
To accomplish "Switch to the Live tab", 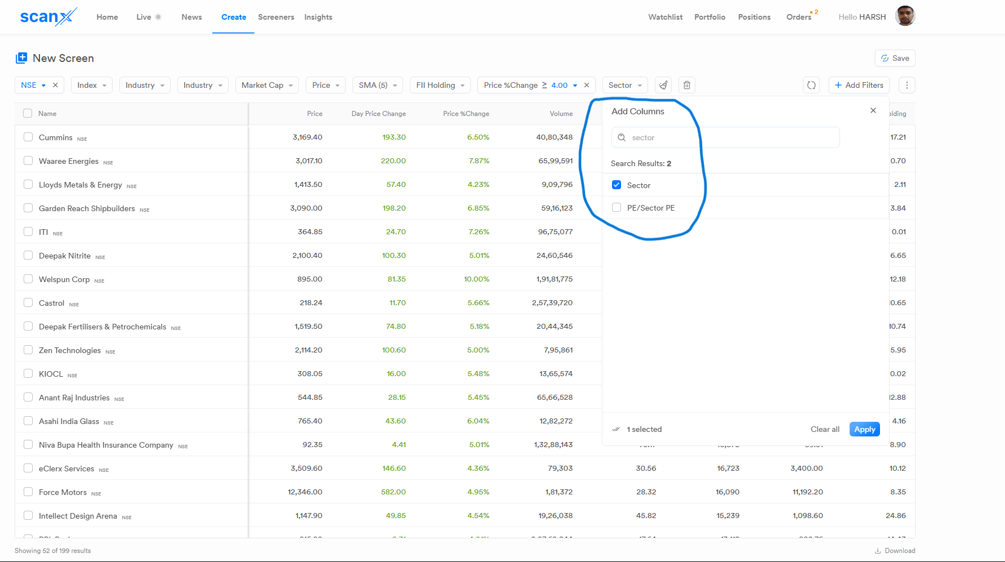I will (x=144, y=17).
